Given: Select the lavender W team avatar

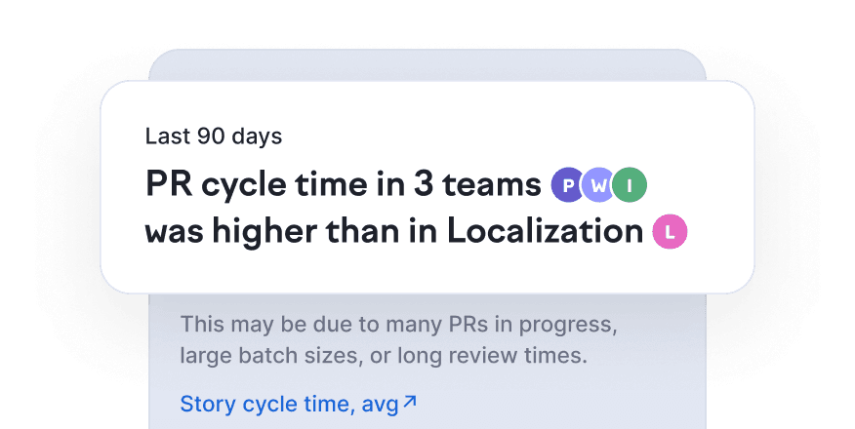Looking at the screenshot, I should pos(598,184).
